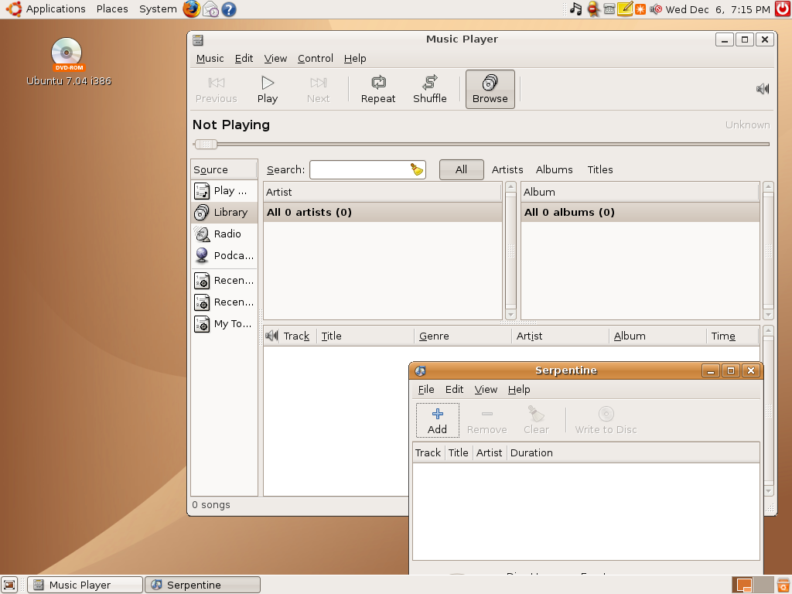The width and height of the screenshot is (792, 594).
Task: Select the Podcasts source
Action: [224, 255]
